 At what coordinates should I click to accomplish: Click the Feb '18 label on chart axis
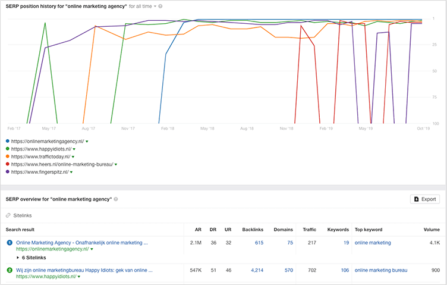coord(168,129)
